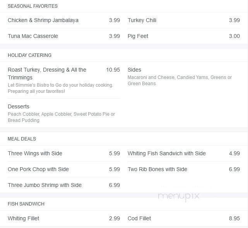Select Whiting Fish Sandwich with Side

[167, 153]
